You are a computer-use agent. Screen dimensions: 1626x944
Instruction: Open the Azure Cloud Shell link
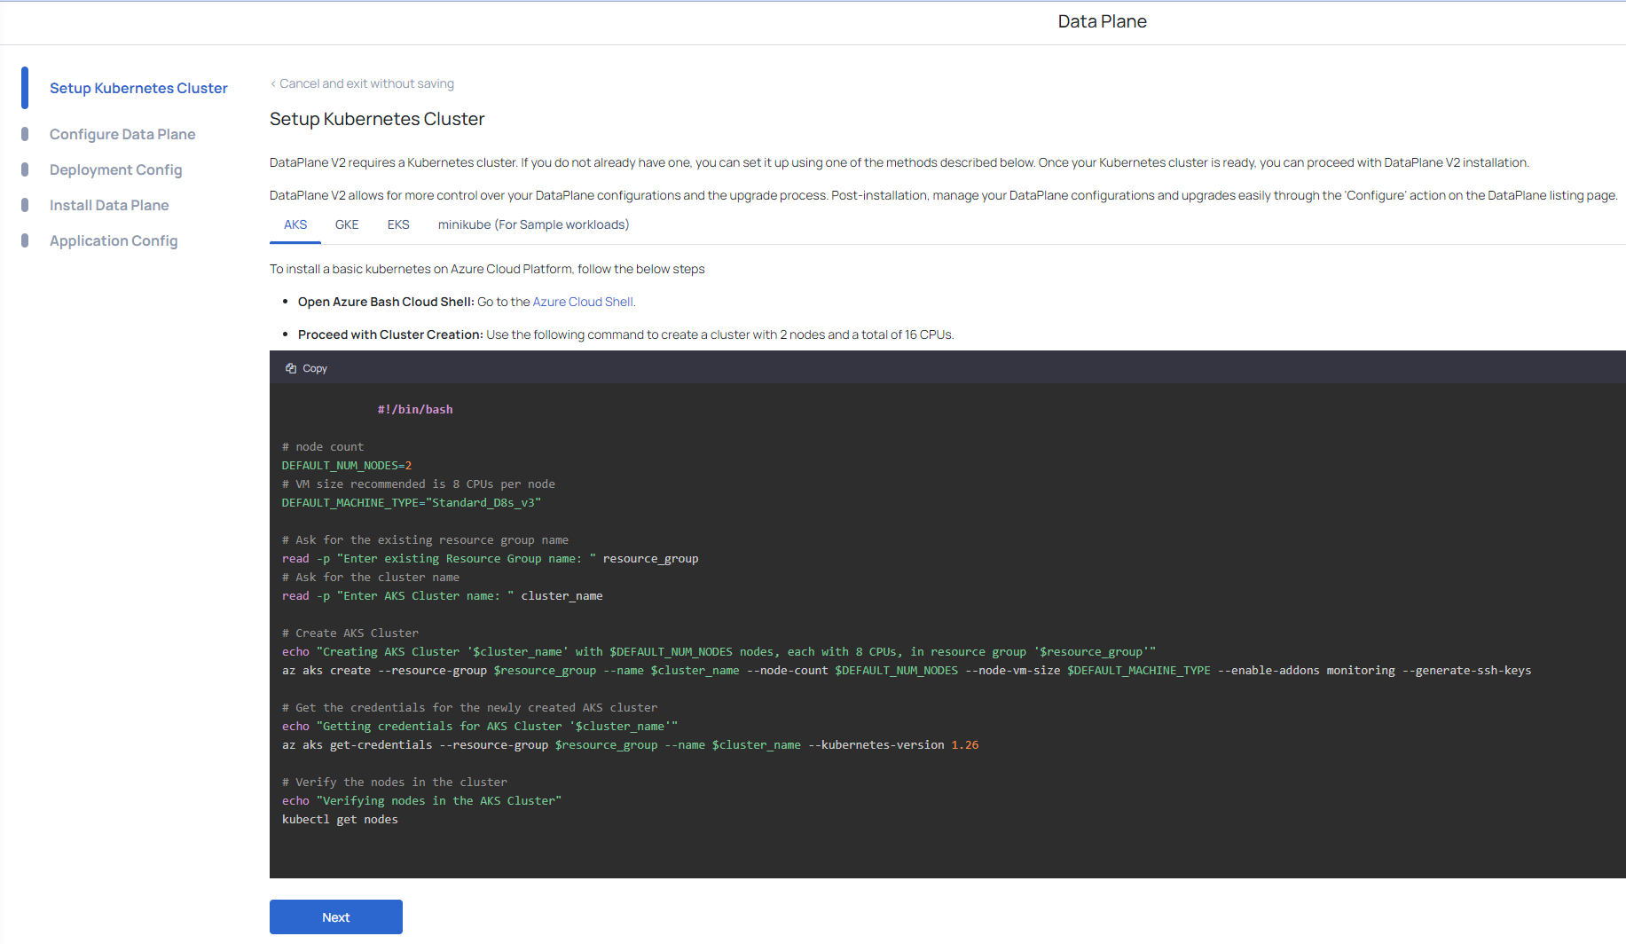tap(583, 302)
